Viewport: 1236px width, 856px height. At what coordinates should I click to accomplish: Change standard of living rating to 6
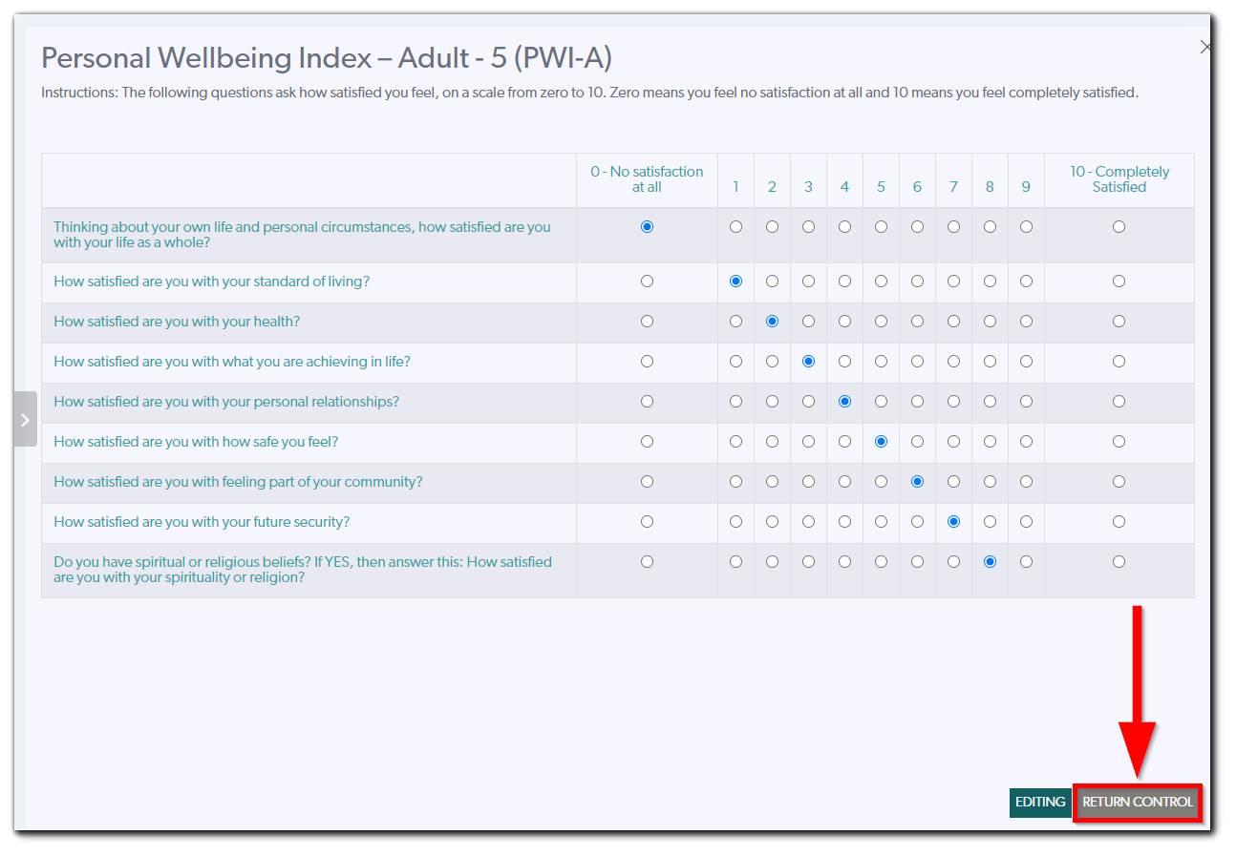point(917,281)
